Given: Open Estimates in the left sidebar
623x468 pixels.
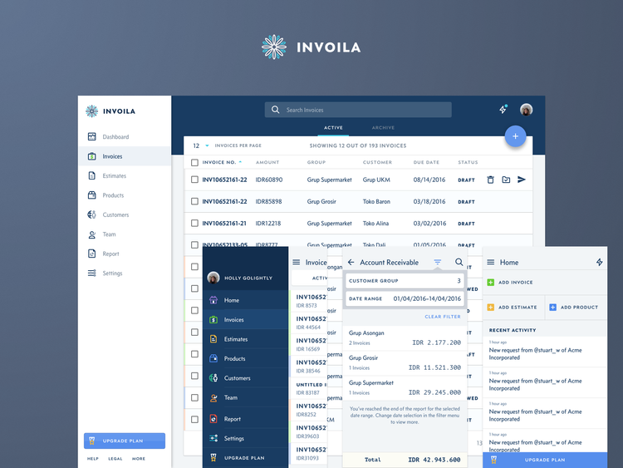Looking at the screenshot, I should tap(115, 176).
